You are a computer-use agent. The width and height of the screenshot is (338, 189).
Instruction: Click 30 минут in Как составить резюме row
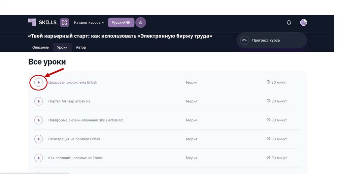(279, 158)
